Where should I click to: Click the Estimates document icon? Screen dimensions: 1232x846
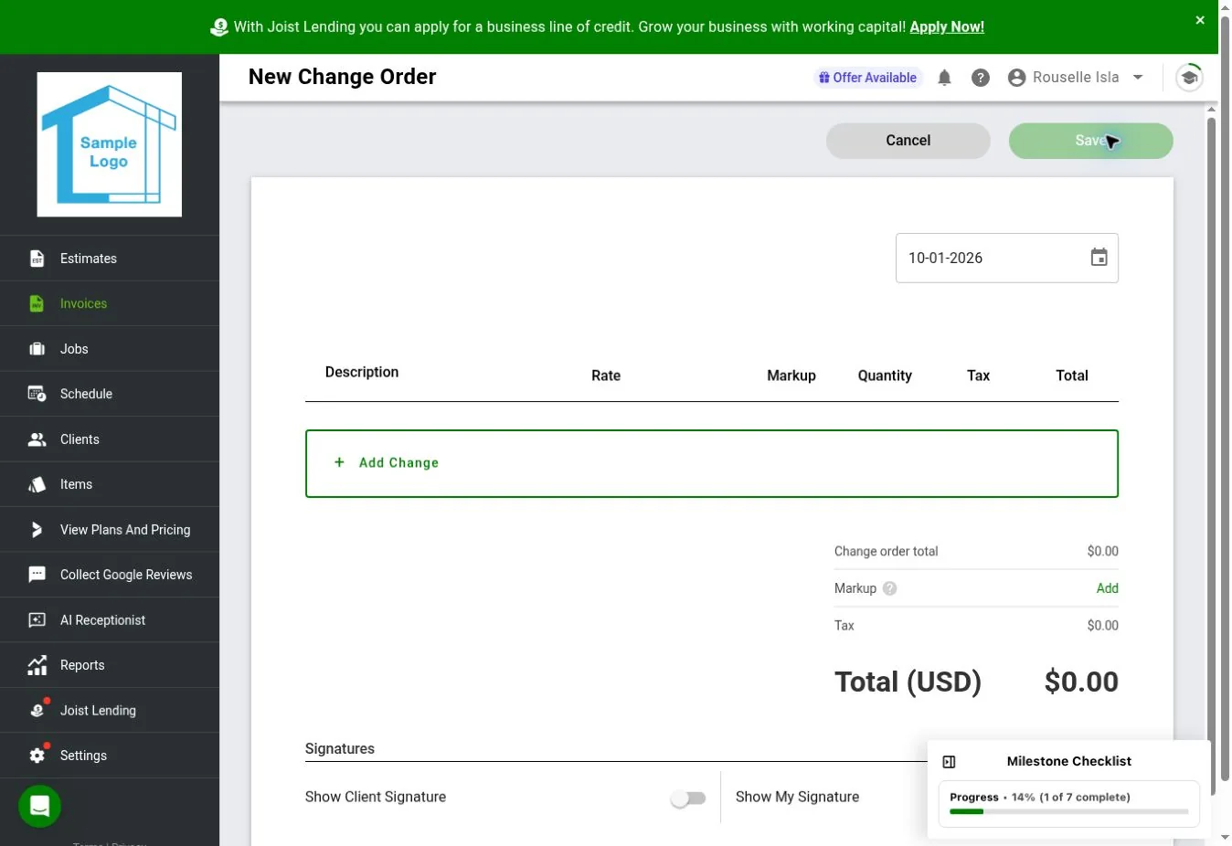point(37,259)
